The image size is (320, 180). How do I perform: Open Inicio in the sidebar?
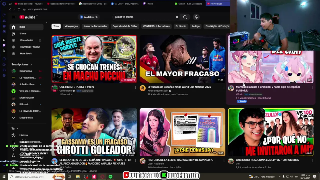pos(26,27)
